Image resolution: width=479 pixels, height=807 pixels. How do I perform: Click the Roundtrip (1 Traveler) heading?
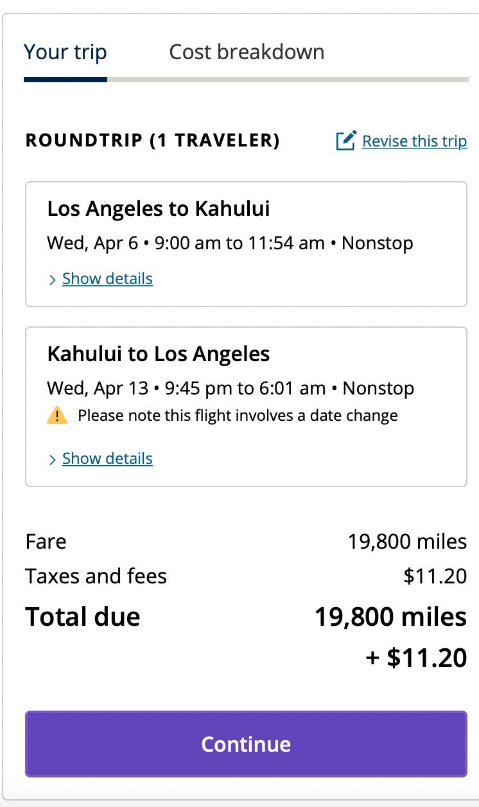[x=152, y=141]
